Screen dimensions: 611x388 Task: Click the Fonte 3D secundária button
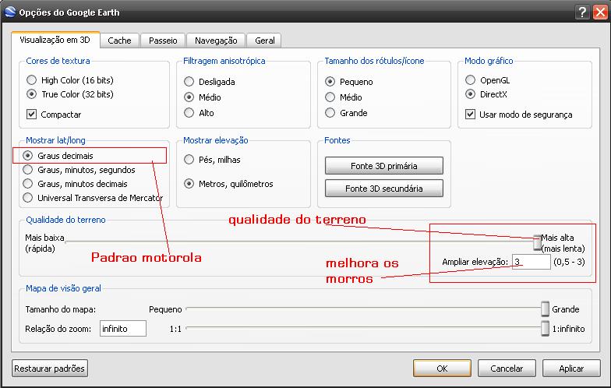(383, 189)
